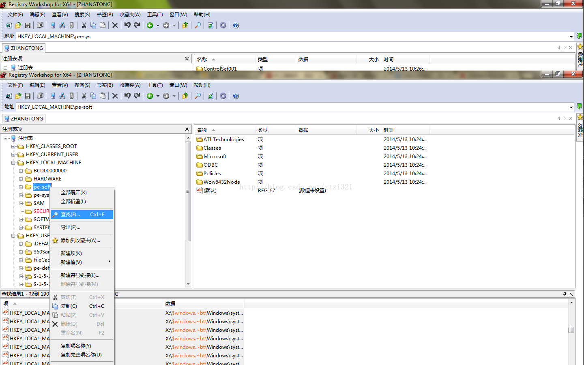Choose 全部展开(X) in the context menu

82,193
